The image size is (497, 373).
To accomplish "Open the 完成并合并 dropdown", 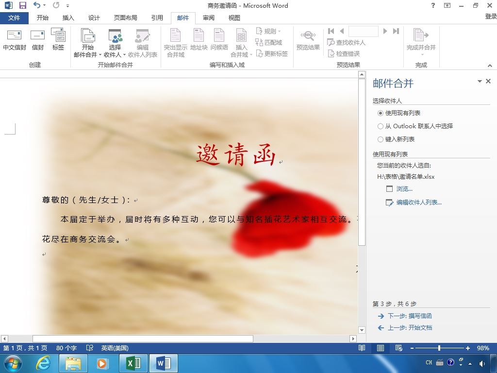I will [421, 43].
